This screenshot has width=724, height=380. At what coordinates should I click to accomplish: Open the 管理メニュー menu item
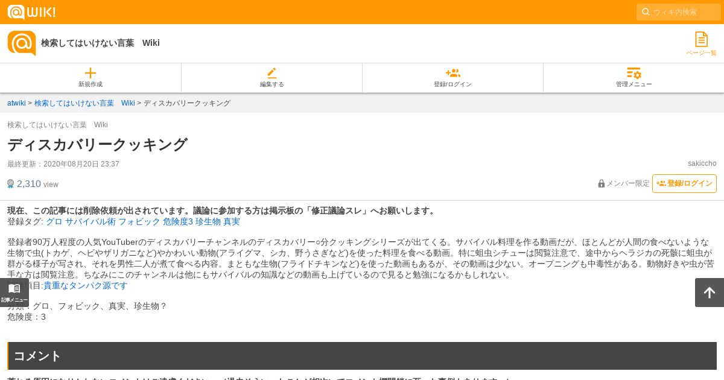click(x=634, y=78)
